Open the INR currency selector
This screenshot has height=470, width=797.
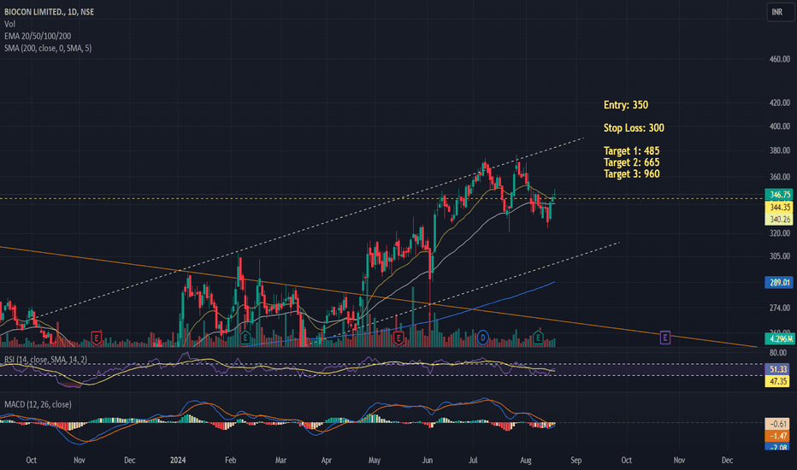780,12
